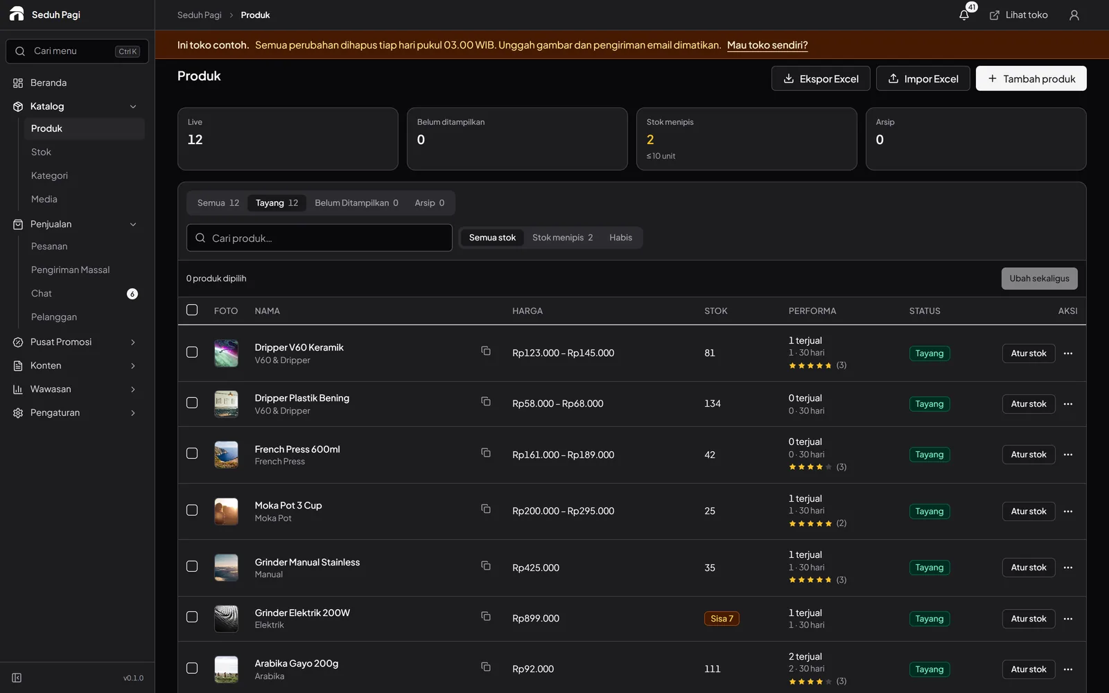Open more actions for Moka Pot 3 Cup
1109x693 pixels.
[1068, 511]
